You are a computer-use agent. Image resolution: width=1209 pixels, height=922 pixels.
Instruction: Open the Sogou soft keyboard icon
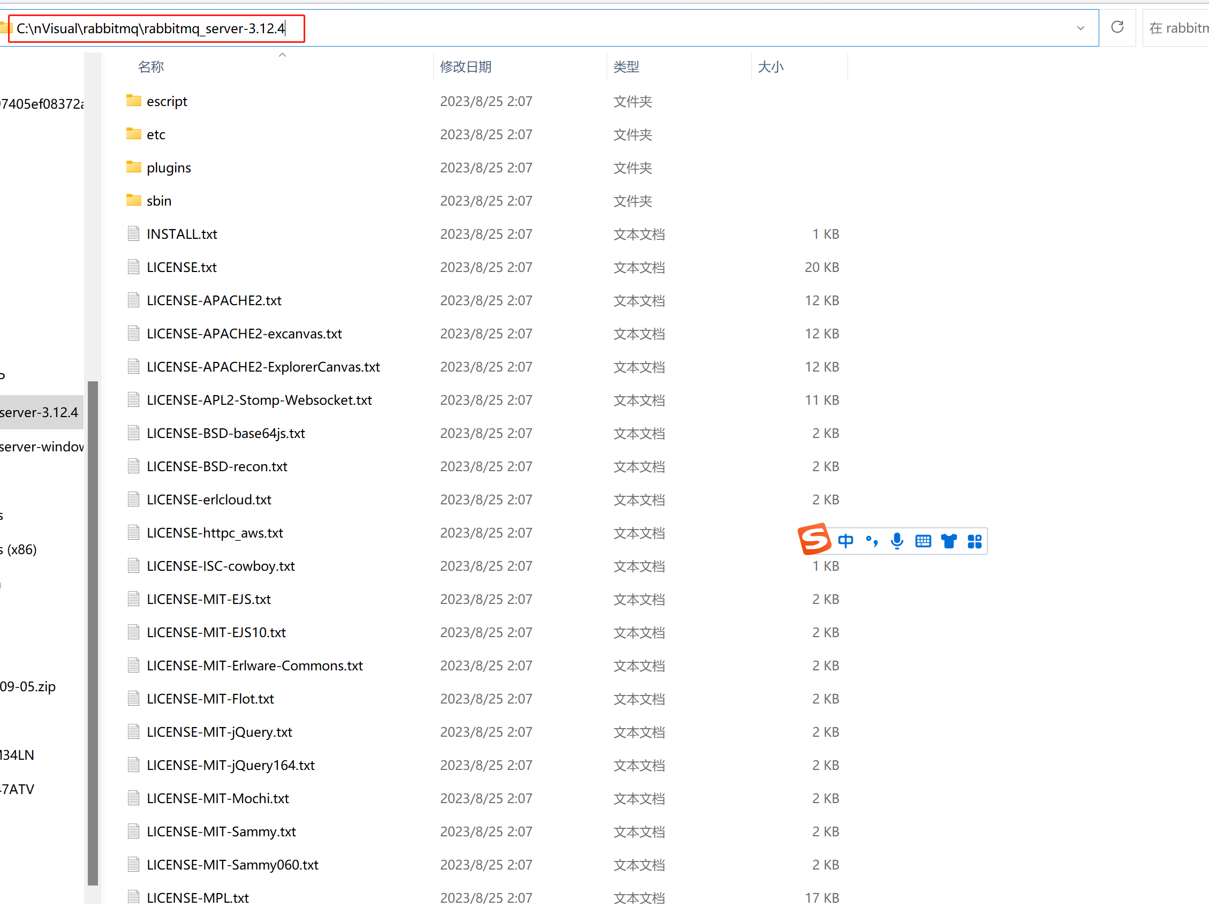tap(923, 541)
